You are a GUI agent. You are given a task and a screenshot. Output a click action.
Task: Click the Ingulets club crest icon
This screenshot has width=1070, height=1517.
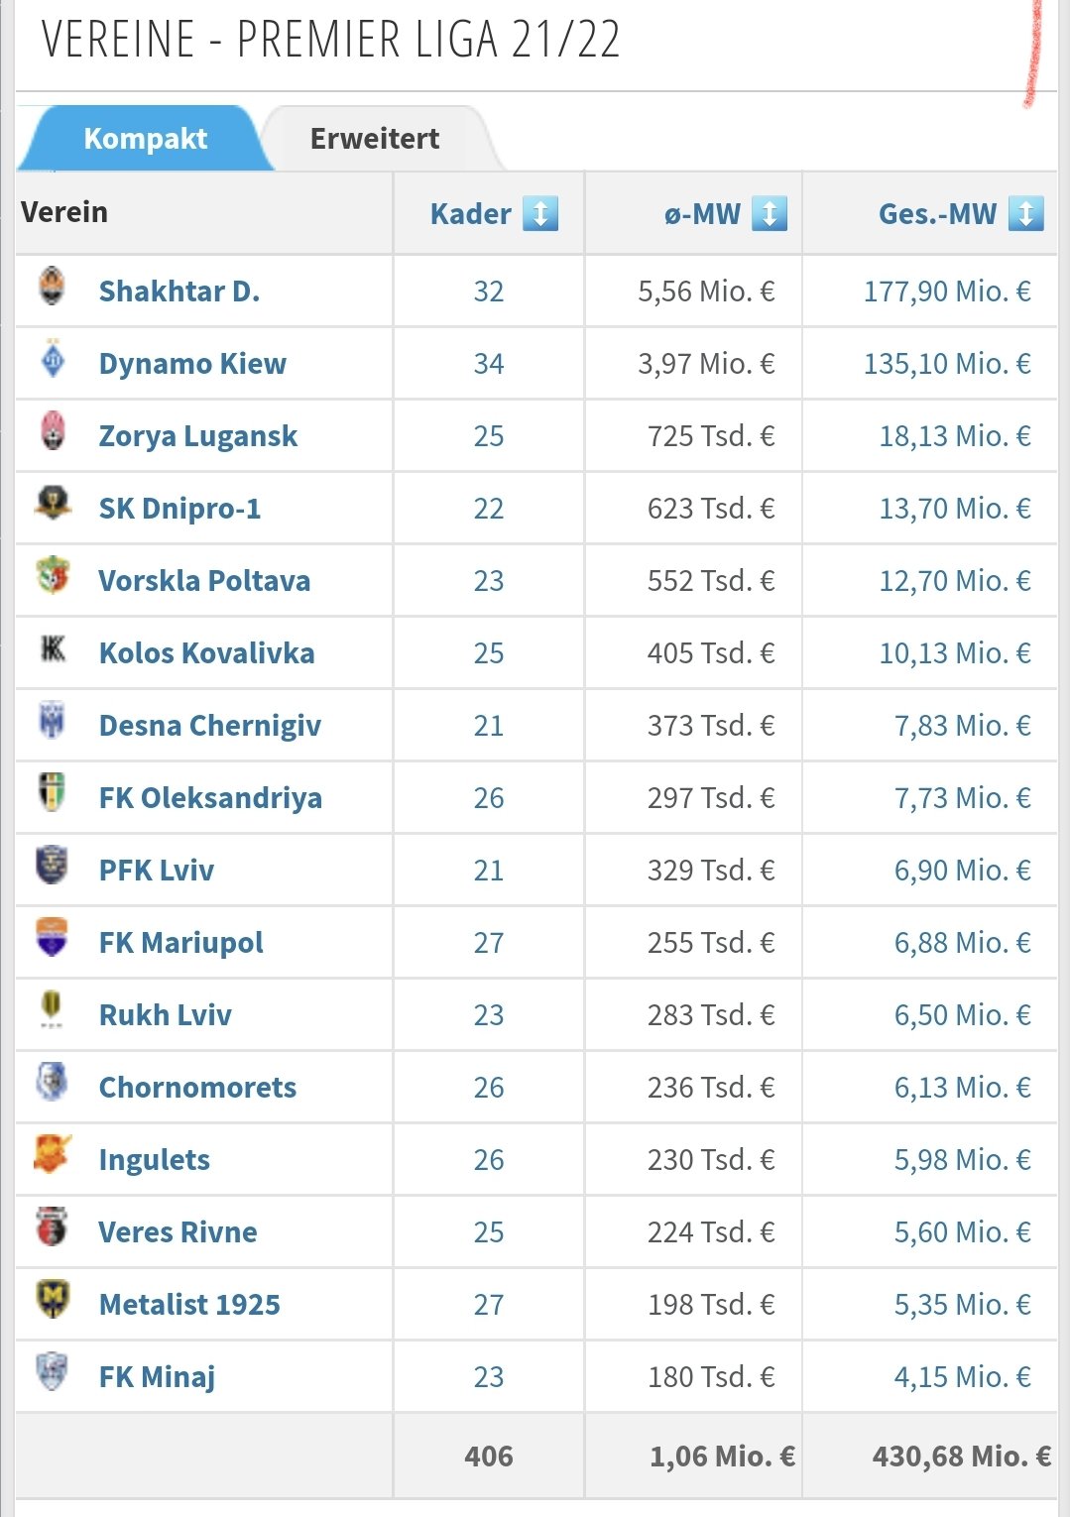pyautogui.click(x=53, y=1154)
